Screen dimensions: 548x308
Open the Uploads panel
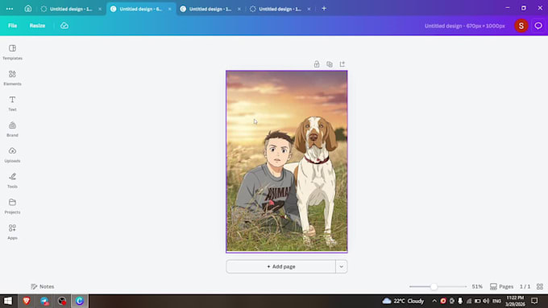(12, 155)
